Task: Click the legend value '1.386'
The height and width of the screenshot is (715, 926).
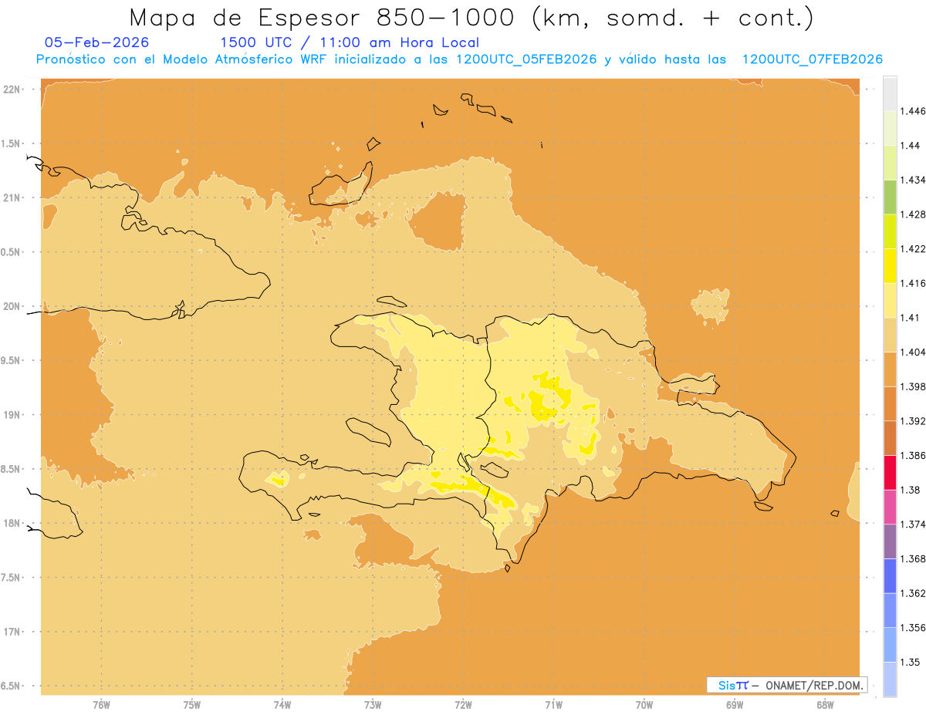Action: click(913, 455)
